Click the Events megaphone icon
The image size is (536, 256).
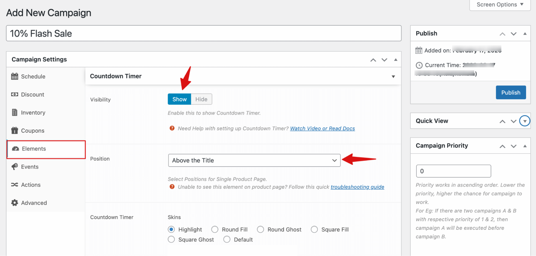pyautogui.click(x=15, y=166)
